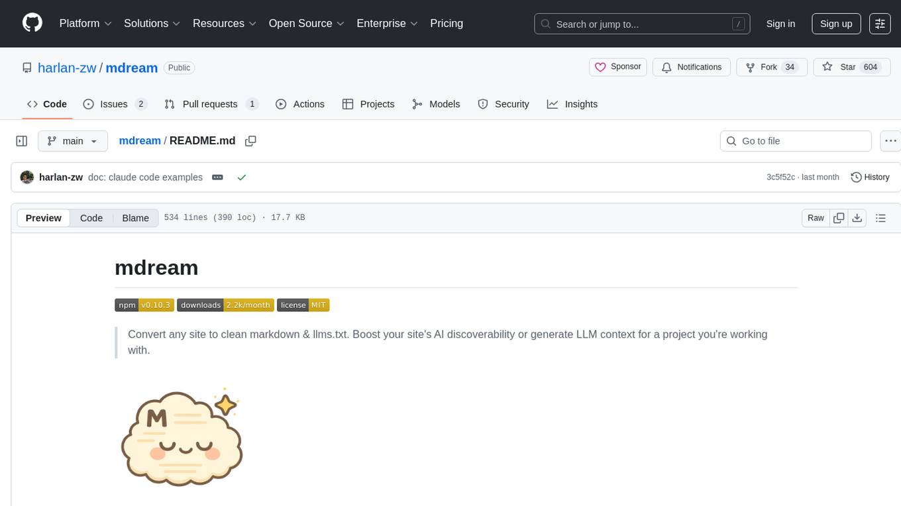Open mdream repository link in header

tap(132, 68)
